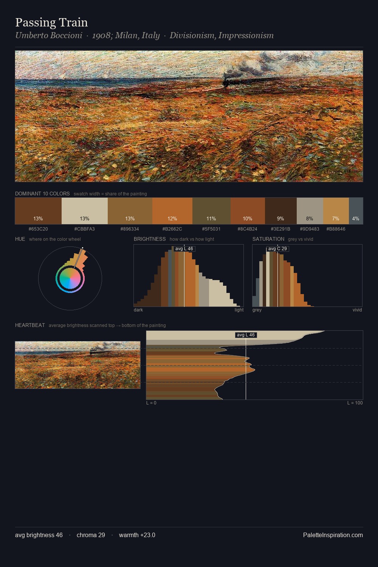Click the hex code label '#9D9483'
The image size is (378, 567).
310,229
